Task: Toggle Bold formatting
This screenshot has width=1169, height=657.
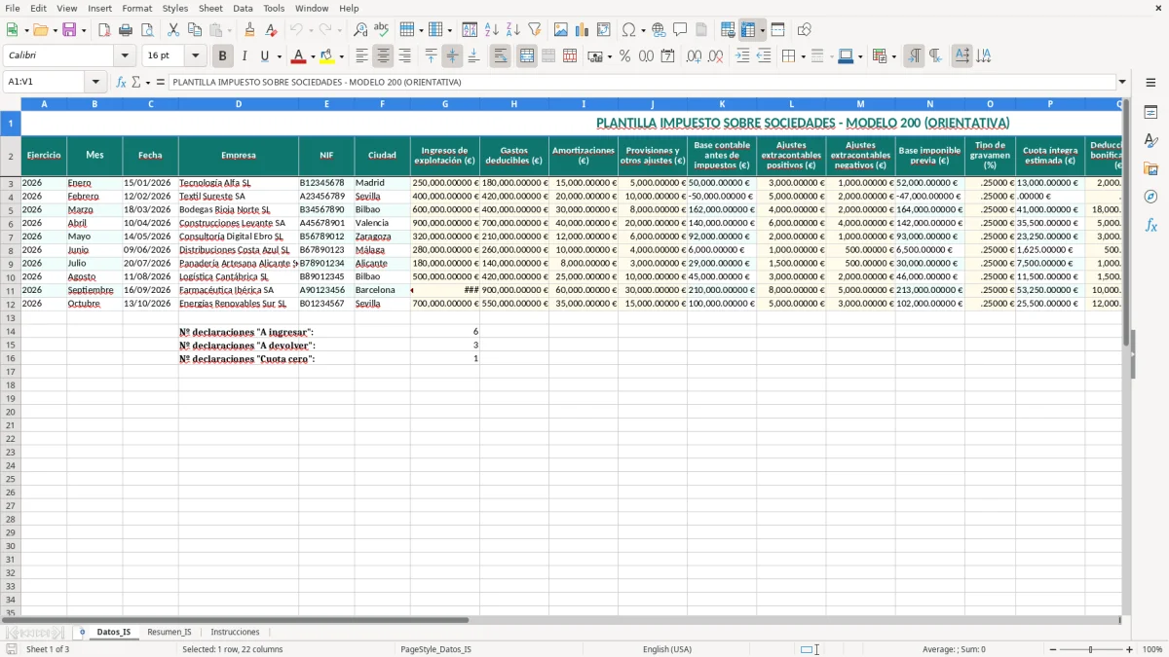Action: [x=223, y=56]
